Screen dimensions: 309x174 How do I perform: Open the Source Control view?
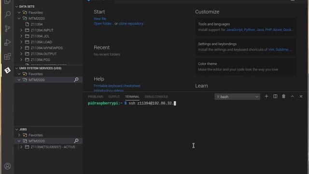pos(8,29)
